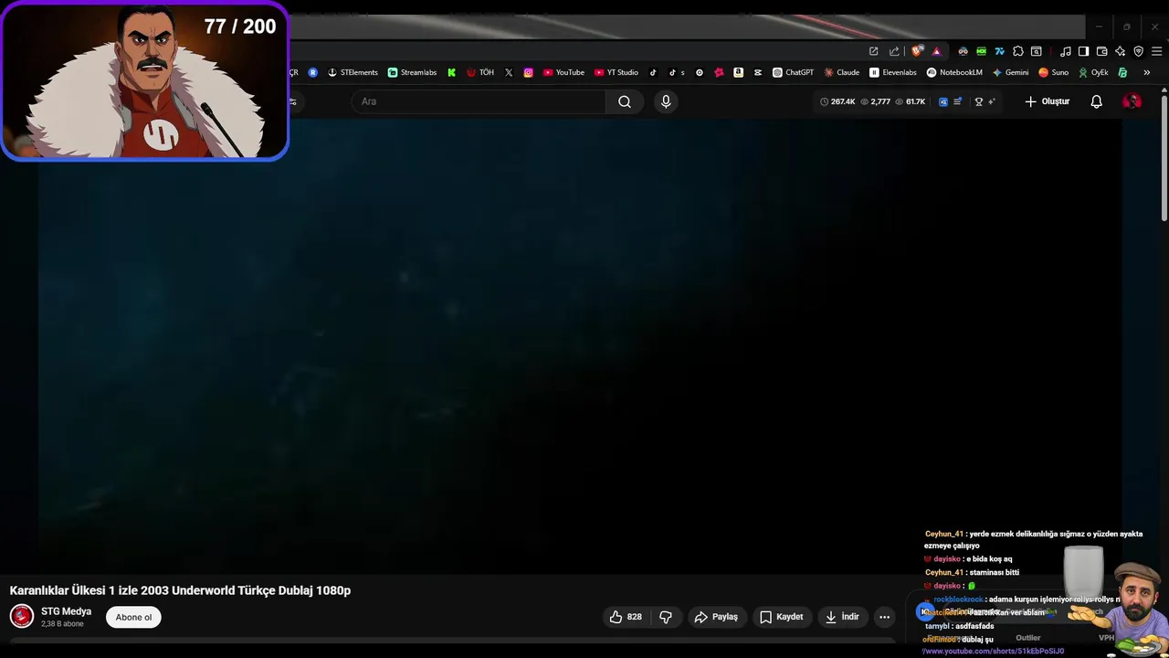Open the Suno bookmark
This screenshot has width=1169, height=658.
(x=1053, y=72)
